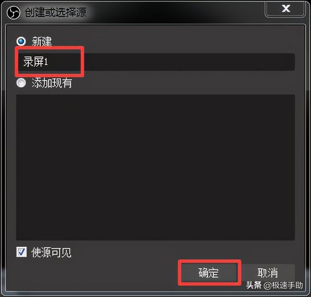Click the empty title bar area
Screen dimensions: 311x297
174,12
